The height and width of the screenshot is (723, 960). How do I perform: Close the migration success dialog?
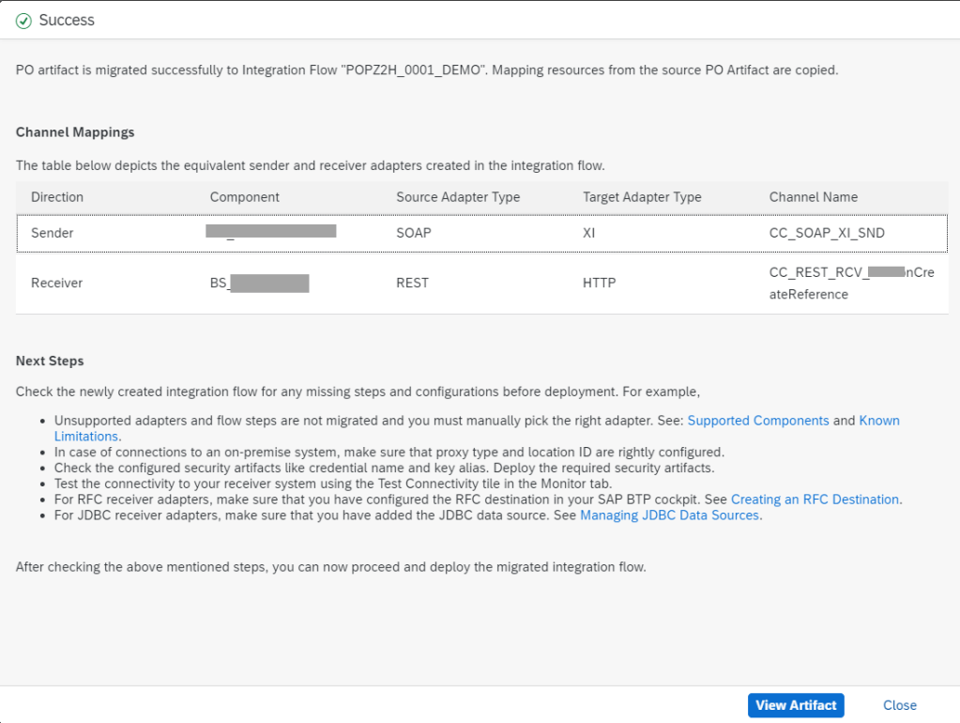coord(899,705)
